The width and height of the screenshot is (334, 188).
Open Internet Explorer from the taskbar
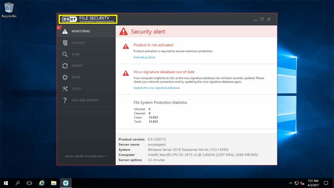42,183
